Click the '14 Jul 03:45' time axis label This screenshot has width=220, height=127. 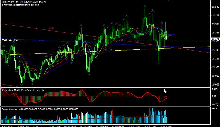point(55,126)
